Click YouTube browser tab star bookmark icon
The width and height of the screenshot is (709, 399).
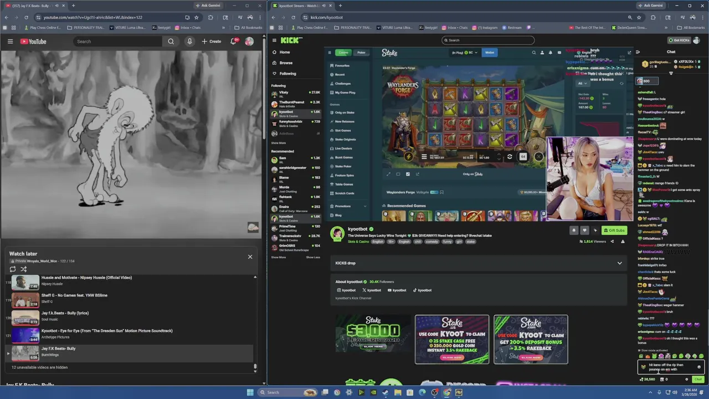coord(196,17)
